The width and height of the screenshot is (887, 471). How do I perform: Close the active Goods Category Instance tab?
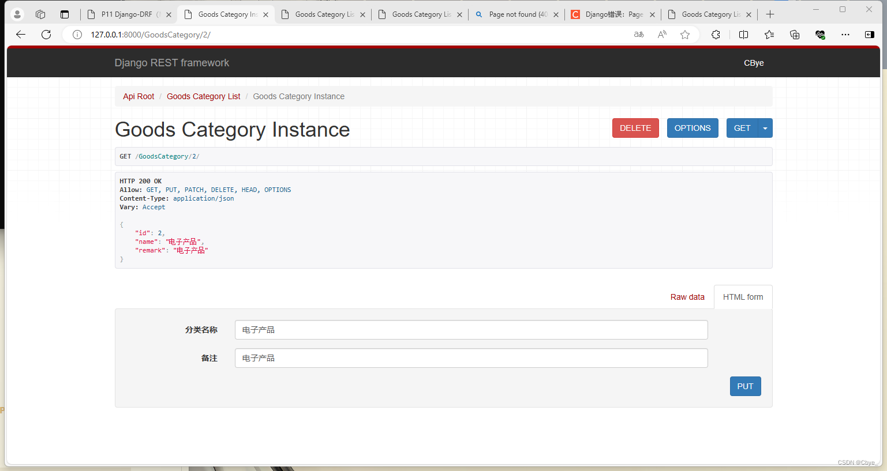point(265,14)
